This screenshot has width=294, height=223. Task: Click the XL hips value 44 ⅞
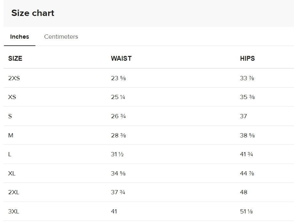tap(247, 173)
